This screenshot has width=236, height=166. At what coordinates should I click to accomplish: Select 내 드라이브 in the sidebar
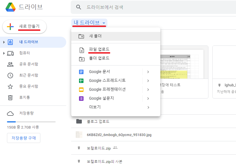[33, 42]
